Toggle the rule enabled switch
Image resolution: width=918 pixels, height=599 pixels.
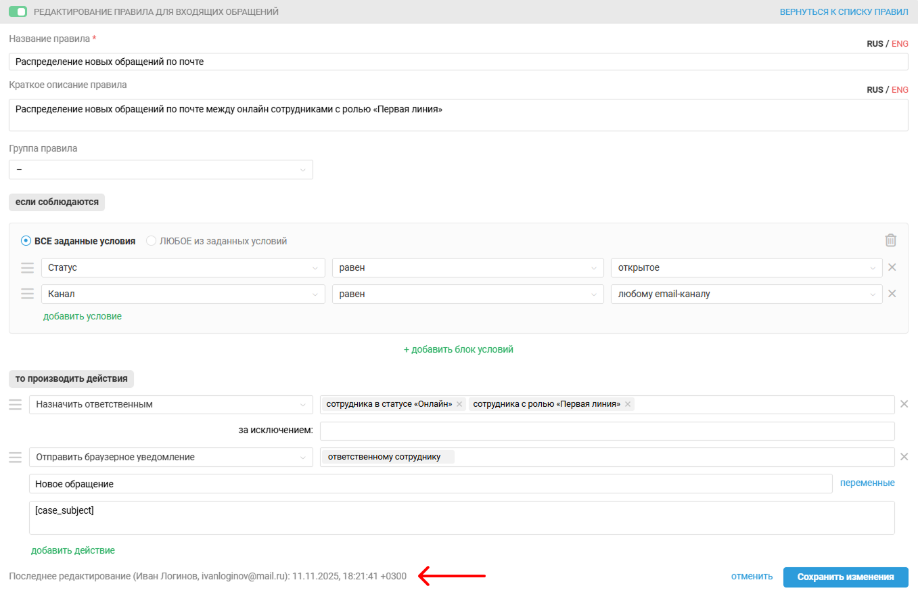click(x=18, y=12)
